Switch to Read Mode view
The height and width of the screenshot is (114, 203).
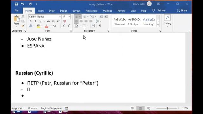click(132, 108)
